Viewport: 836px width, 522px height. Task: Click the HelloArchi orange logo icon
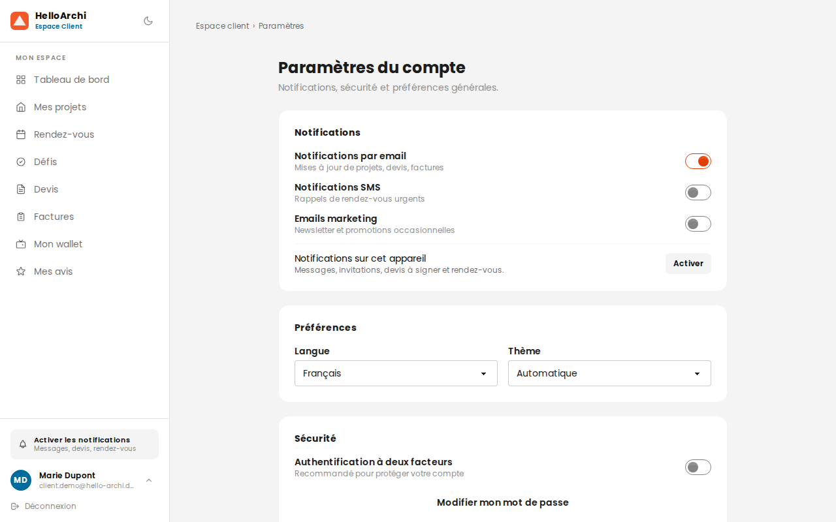[20, 21]
